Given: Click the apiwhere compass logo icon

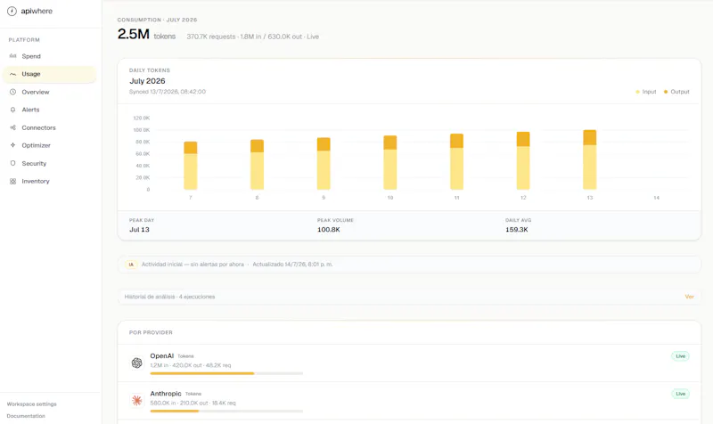Looking at the screenshot, I should 12,11.
